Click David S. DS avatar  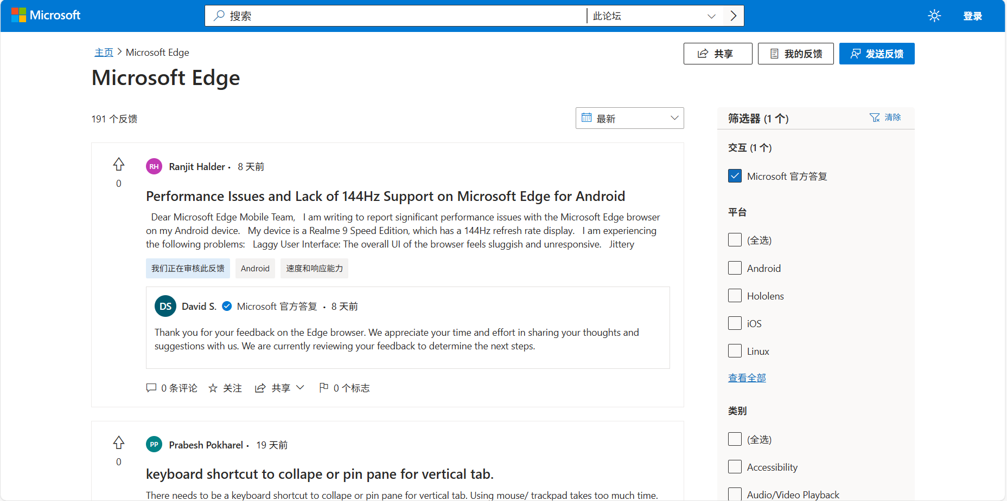click(165, 306)
